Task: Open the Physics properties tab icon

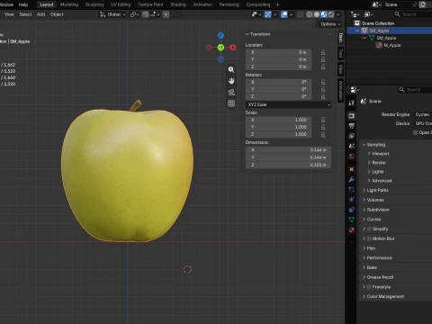Action: (x=352, y=200)
